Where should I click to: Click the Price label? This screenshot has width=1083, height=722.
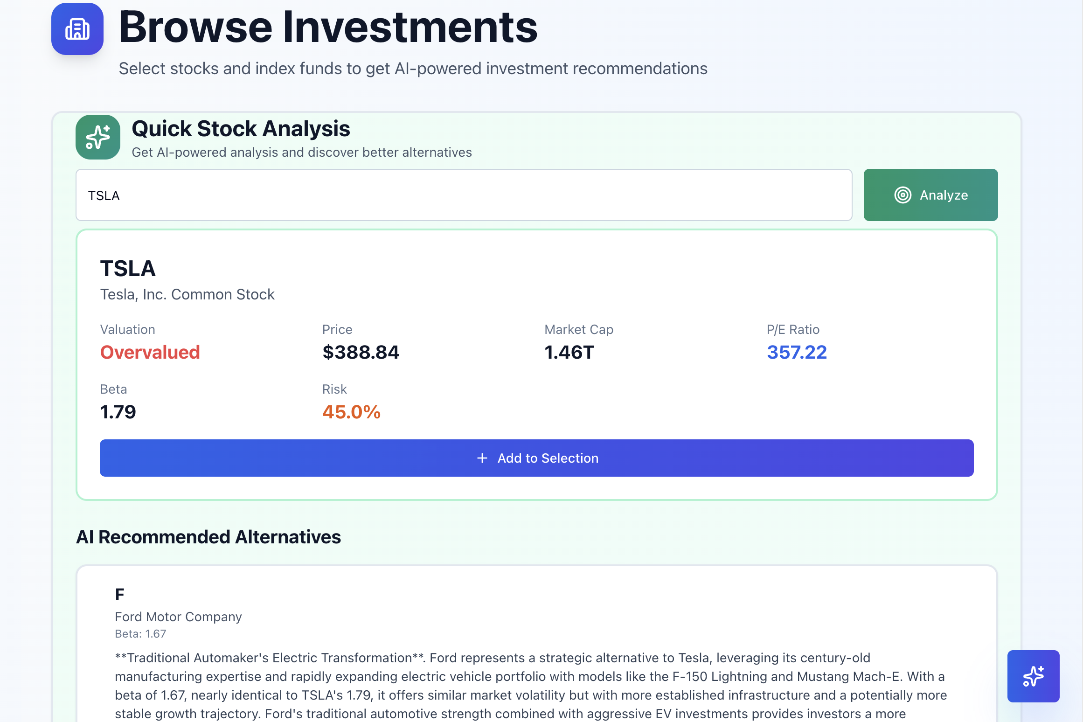337,329
